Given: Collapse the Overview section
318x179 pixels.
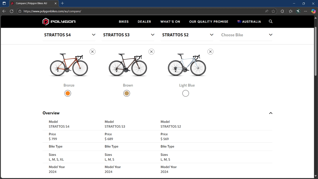Looking at the screenshot, I should coord(271,113).
